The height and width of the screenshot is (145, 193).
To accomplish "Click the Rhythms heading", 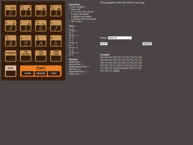I will [74, 59].
